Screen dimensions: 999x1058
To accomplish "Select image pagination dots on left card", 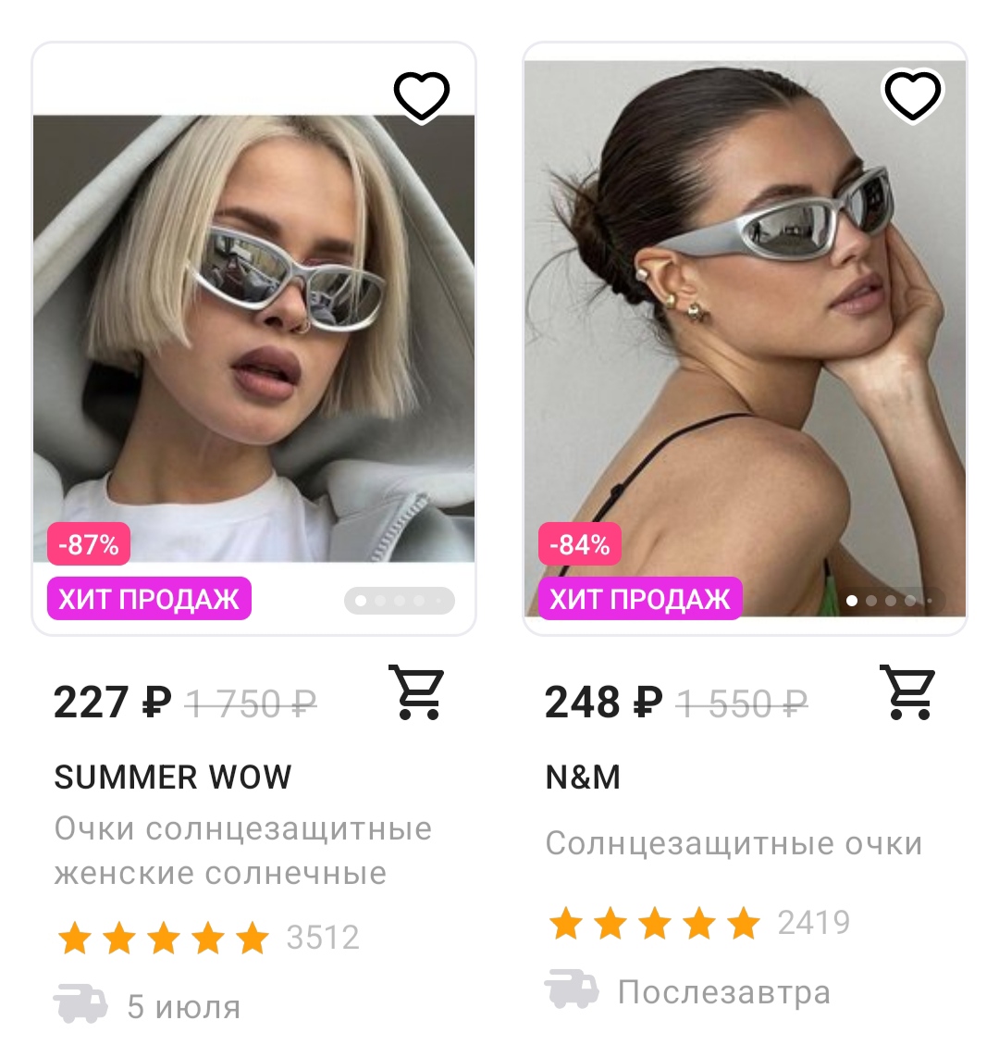I will pos(399,601).
